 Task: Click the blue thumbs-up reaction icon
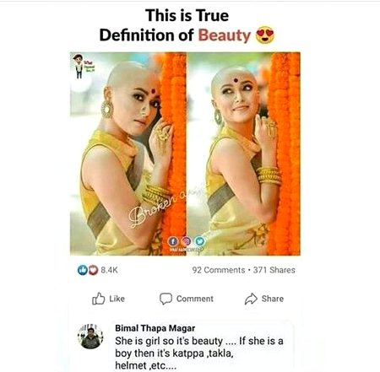click(82, 270)
